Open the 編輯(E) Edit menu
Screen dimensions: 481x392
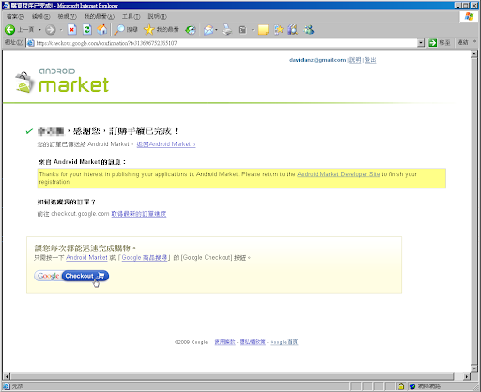[x=40, y=16]
